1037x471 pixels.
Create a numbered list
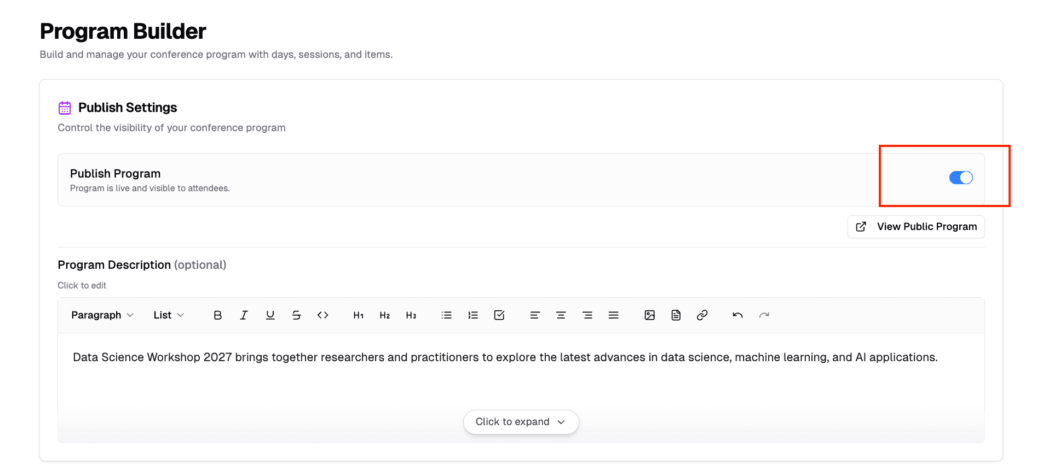tap(473, 315)
